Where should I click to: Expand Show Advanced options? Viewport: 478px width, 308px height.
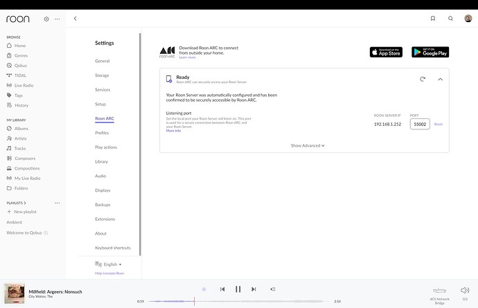[x=308, y=145]
